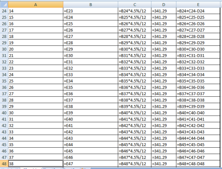Select cell with =B40+C40-D40
Screen dimensions: 222x169
[198, 113]
